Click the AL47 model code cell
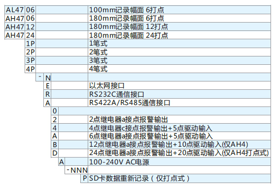Viewport: 273px width, 186px height. point(15,10)
